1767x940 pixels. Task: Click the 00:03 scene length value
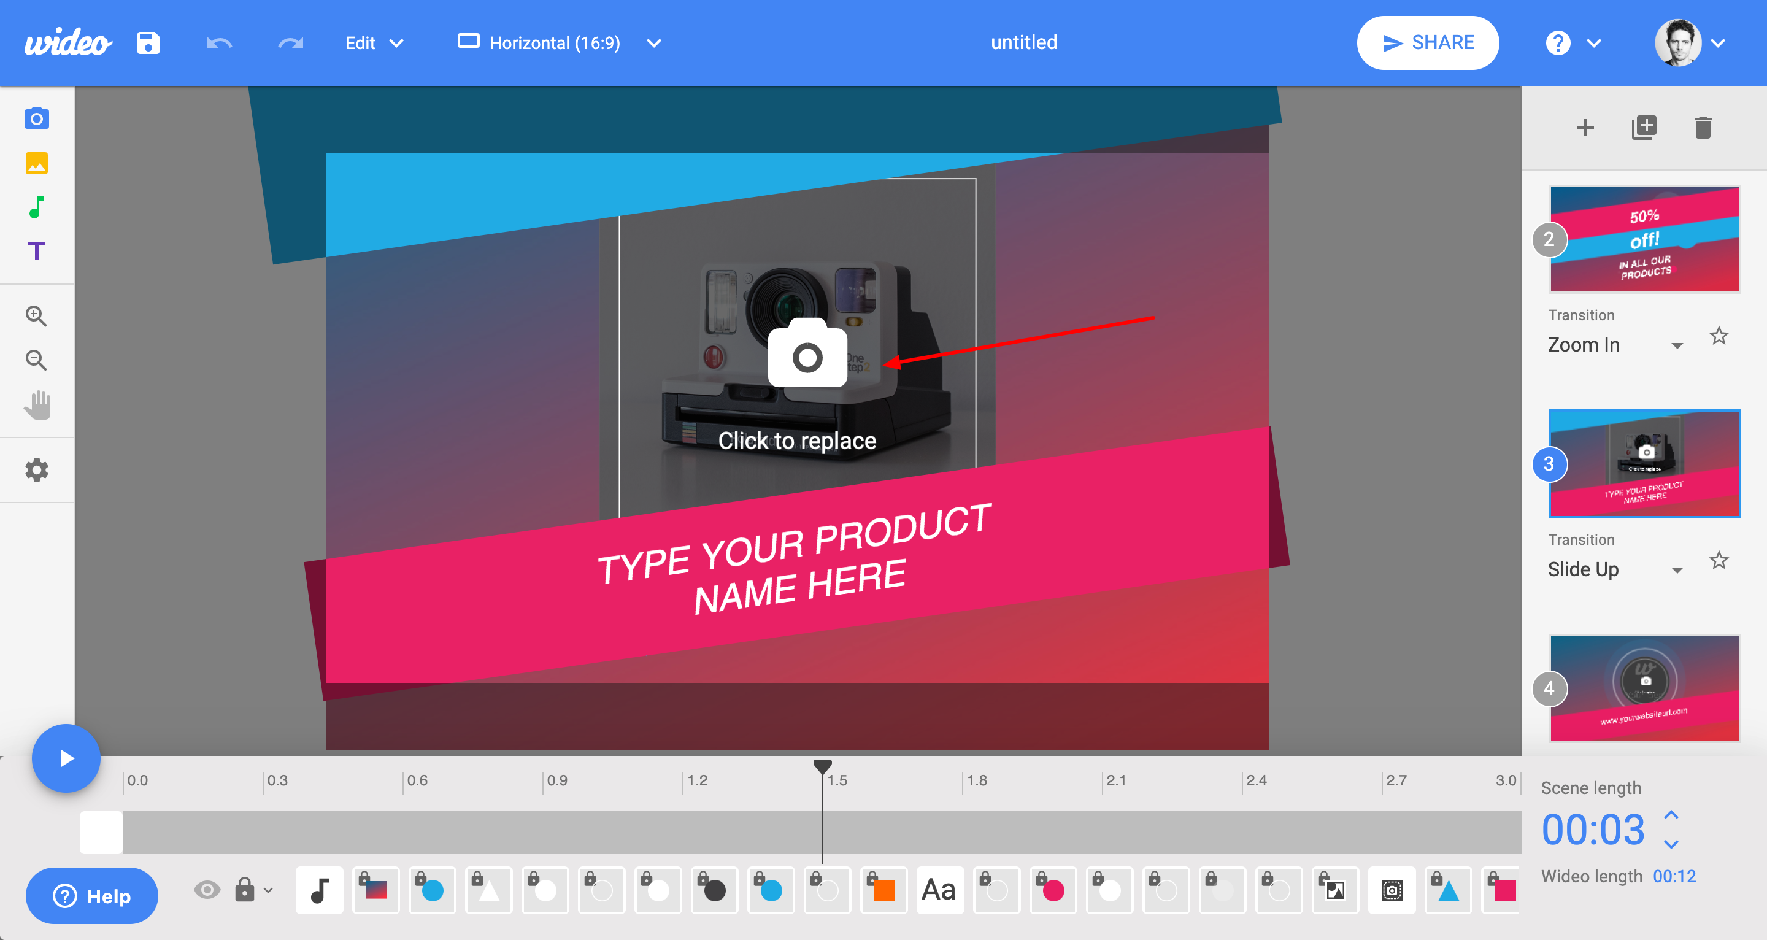pyautogui.click(x=1593, y=830)
